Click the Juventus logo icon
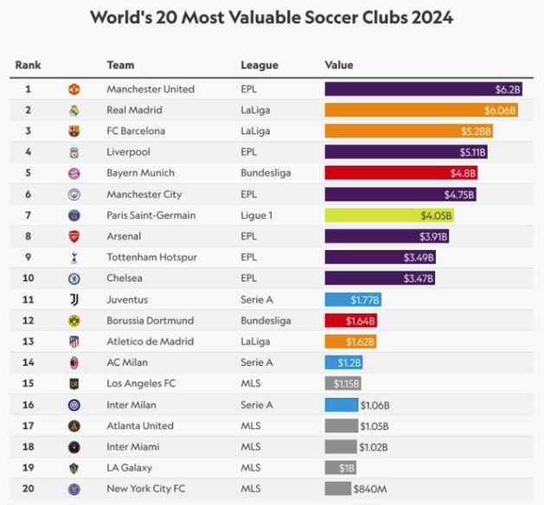 click(x=74, y=299)
